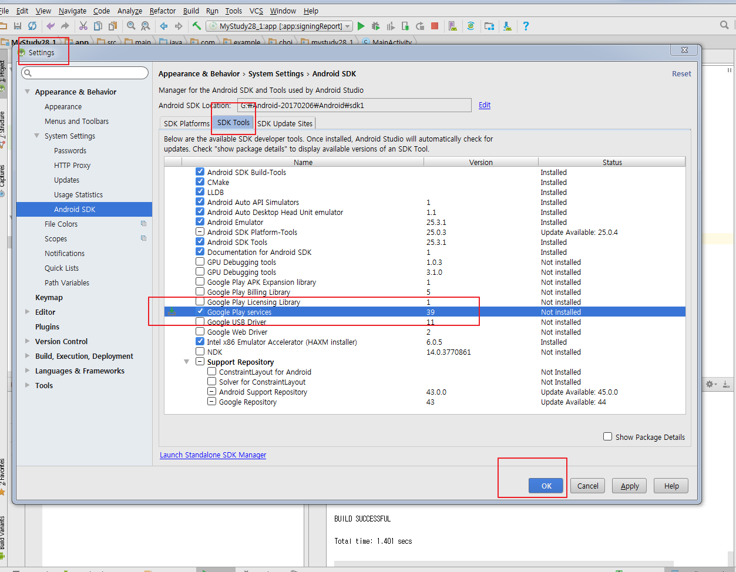736x572 pixels.
Task: Collapse the Support Repository group
Action: [187, 362]
